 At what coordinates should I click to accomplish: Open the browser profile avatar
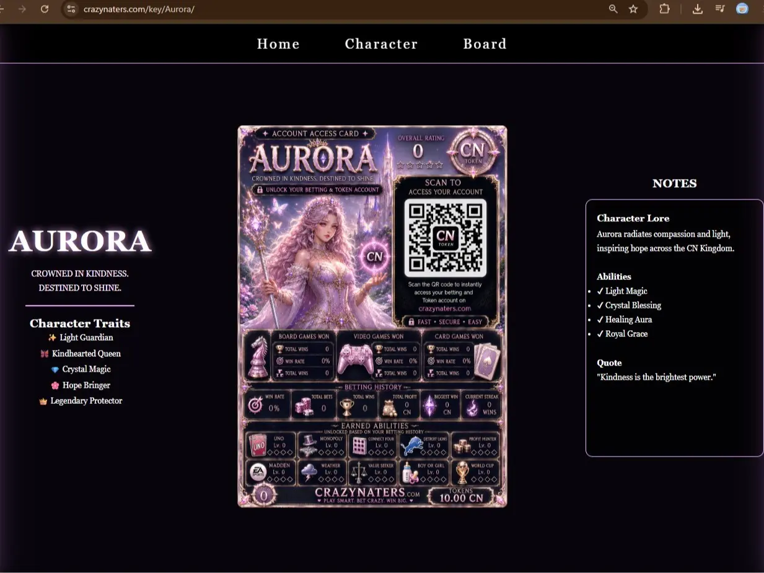pos(742,9)
